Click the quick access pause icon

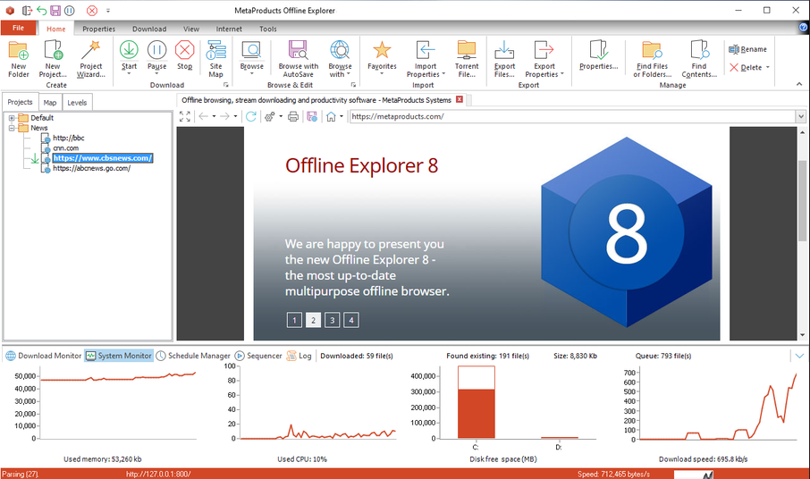[x=69, y=11]
